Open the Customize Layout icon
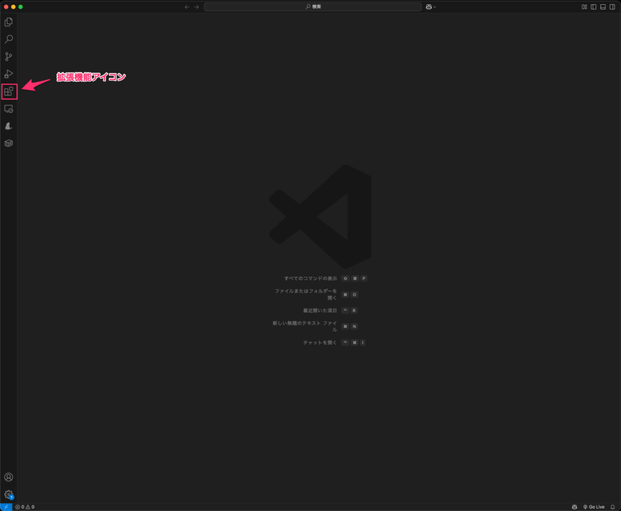The width and height of the screenshot is (621, 511). click(x=584, y=7)
